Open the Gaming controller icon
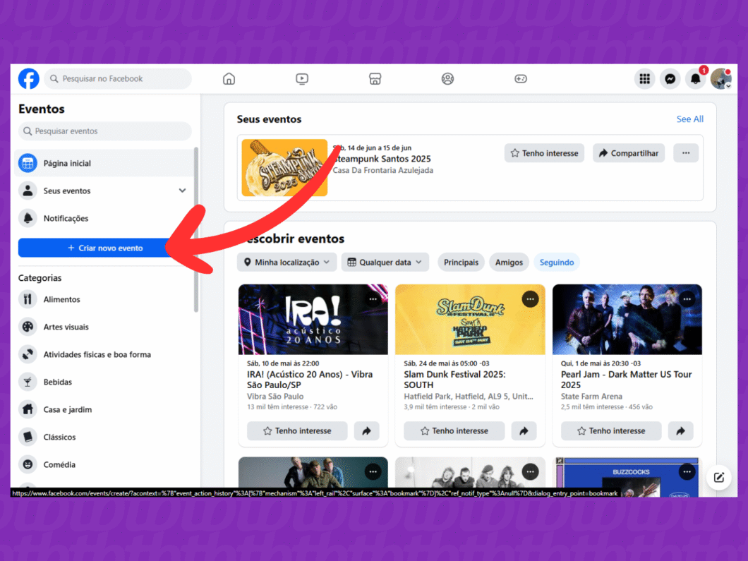Viewport: 748px width, 561px height. coord(521,79)
